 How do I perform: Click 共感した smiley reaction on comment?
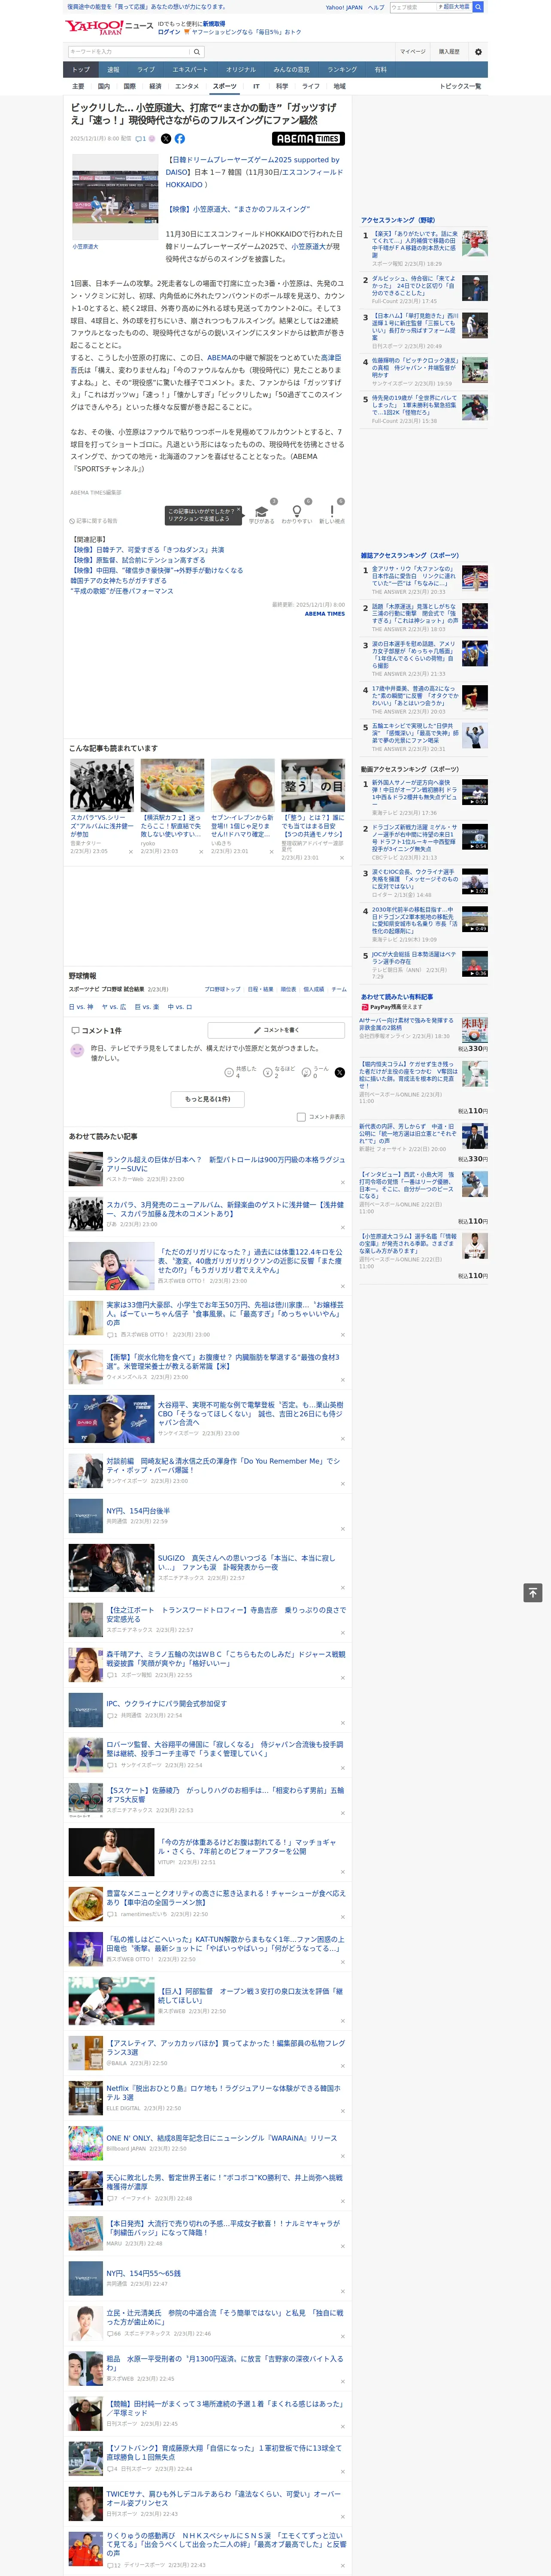(x=229, y=1072)
